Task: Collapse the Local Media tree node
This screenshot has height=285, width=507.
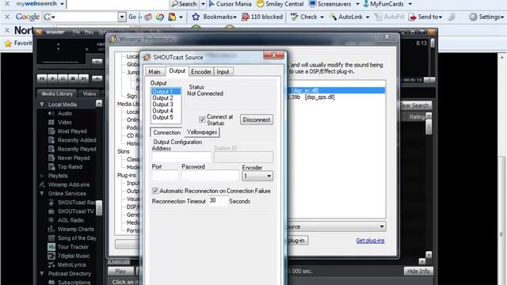Action: pos(42,104)
